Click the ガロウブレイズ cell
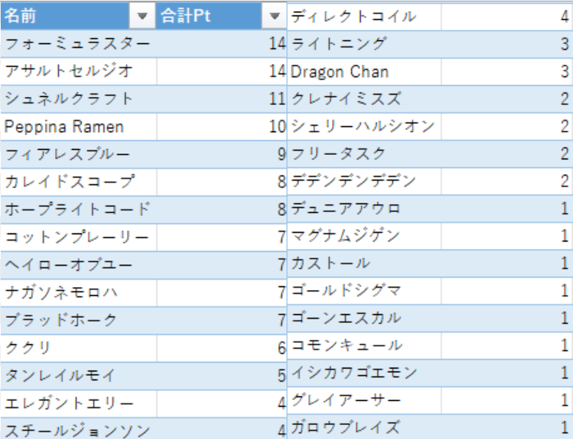 click(x=364, y=427)
